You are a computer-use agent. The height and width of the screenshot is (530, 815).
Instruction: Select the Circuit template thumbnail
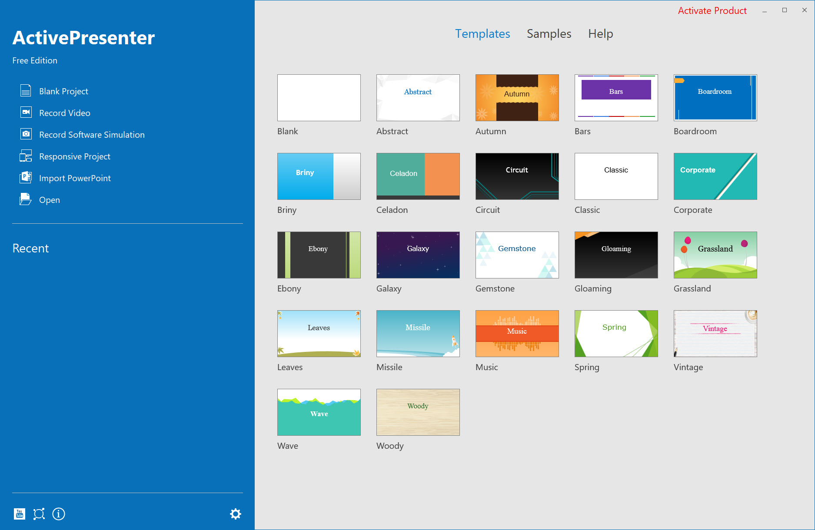tap(517, 176)
